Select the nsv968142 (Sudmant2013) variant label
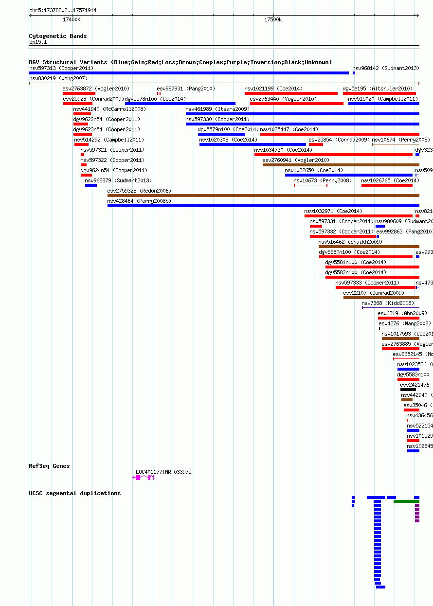The width and height of the screenshot is (433, 606). (x=386, y=68)
